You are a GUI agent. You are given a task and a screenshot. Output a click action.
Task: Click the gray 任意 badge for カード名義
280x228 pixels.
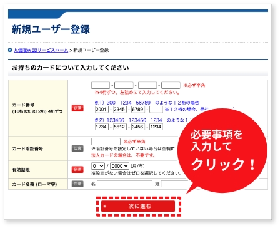click(77, 184)
